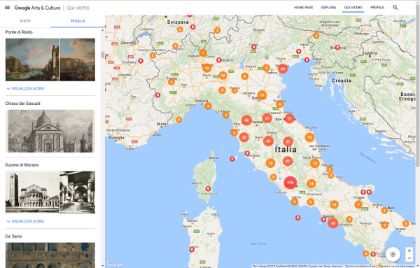Switch to the Visite tab
This screenshot has width=420, height=268.
click(x=25, y=21)
